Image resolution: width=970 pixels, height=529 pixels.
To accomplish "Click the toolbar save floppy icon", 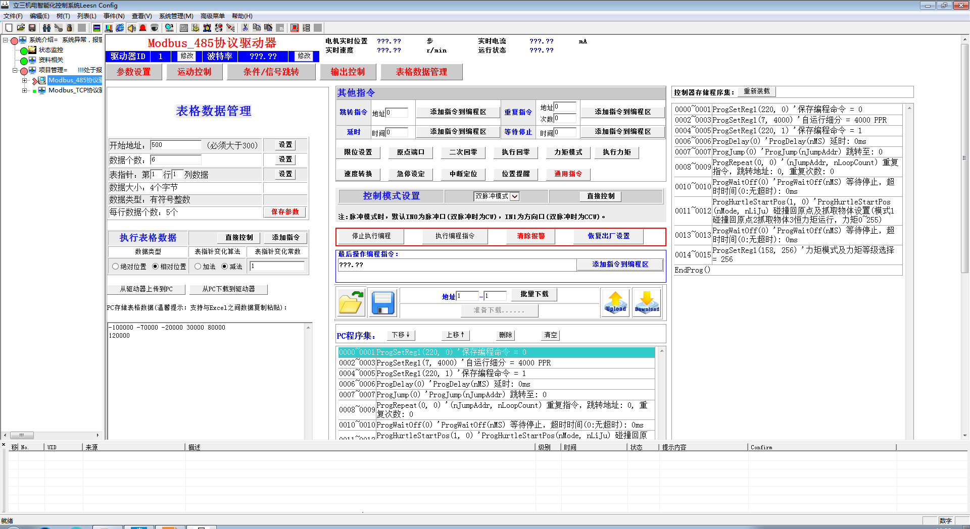I will pos(32,28).
